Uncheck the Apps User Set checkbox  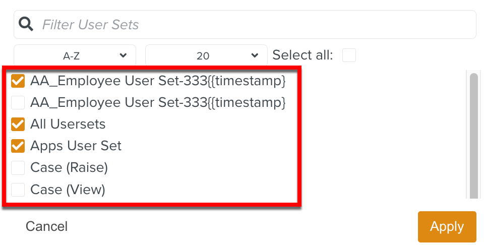tap(18, 146)
